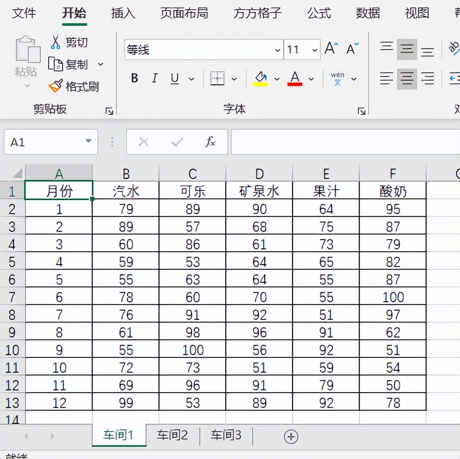
Task: Open the border style dropdown arrow
Action: click(234, 78)
